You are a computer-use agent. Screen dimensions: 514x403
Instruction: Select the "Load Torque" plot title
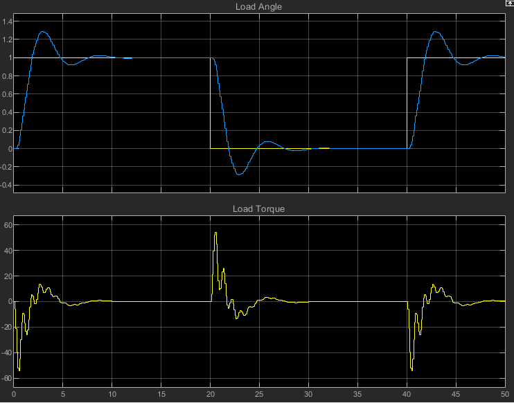258,209
